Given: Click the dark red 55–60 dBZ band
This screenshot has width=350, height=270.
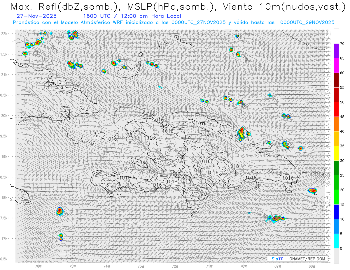Looking at the screenshot, I should pyautogui.click(x=336, y=80).
